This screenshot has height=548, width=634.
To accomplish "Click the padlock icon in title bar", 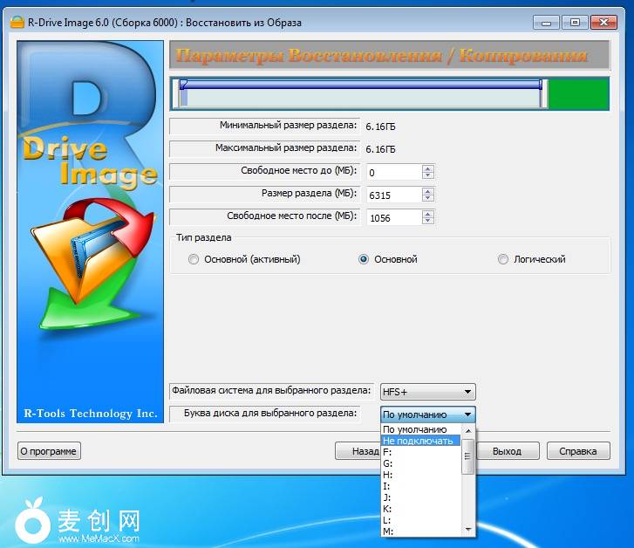I will [15, 22].
